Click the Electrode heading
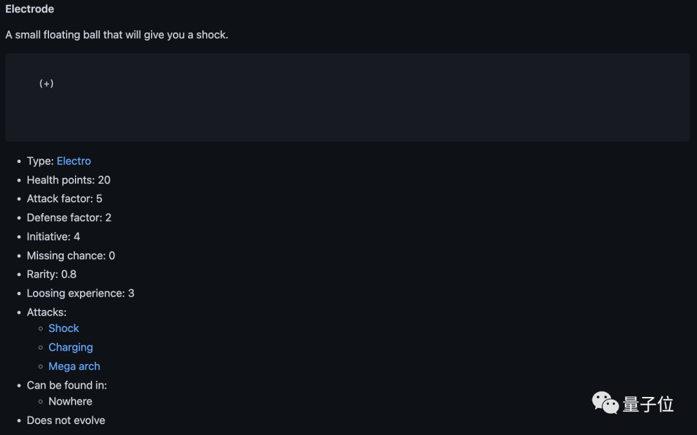 tap(30, 9)
